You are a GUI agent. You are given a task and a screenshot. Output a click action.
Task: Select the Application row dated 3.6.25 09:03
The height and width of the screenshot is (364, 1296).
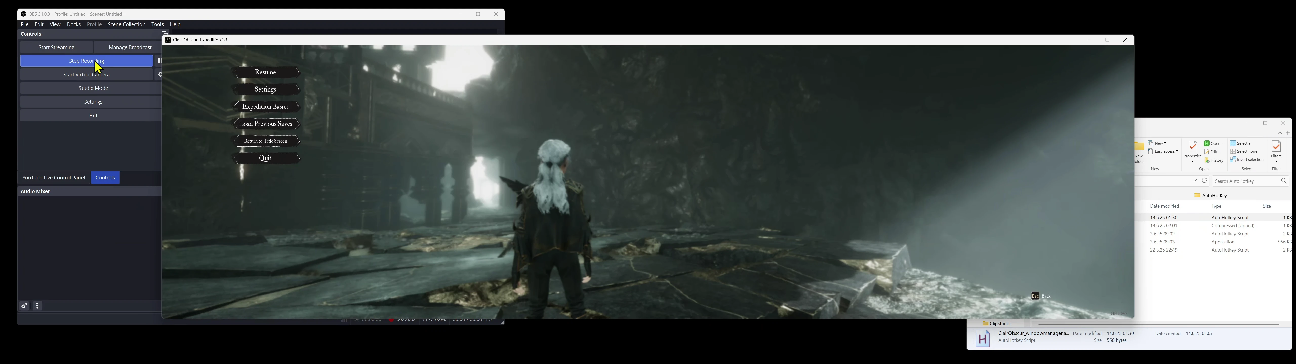(x=1213, y=242)
